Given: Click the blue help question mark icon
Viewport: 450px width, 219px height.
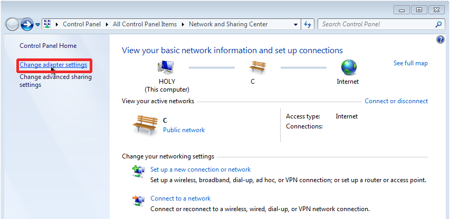Looking at the screenshot, I should 441,39.
